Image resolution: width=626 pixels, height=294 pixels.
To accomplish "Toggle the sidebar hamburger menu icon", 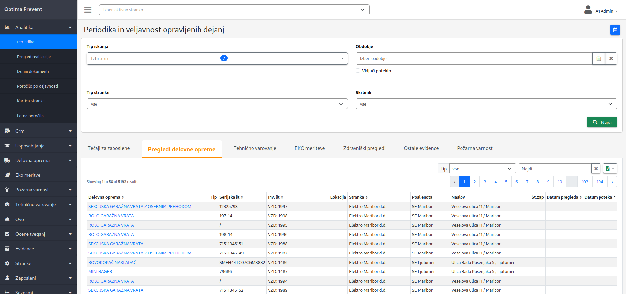I will (88, 10).
